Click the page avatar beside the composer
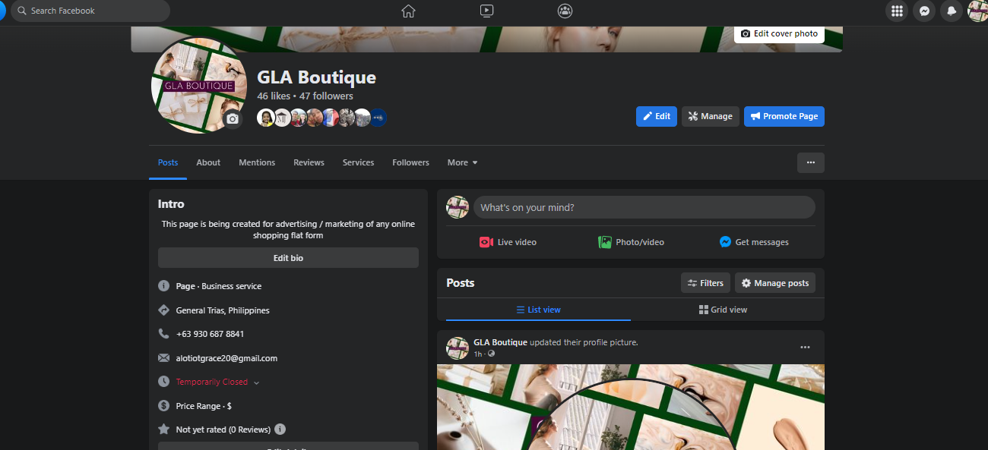 pos(458,207)
